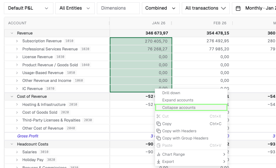Expand the Cost of Goods Sold row
Screen dimensions: 276x168
point(17,112)
